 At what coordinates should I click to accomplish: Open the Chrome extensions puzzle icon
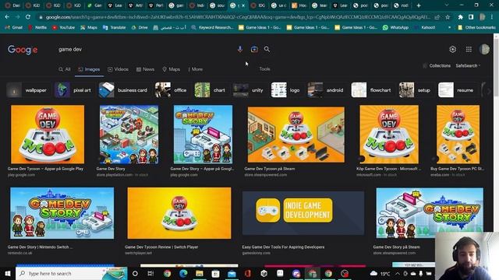click(461, 17)
